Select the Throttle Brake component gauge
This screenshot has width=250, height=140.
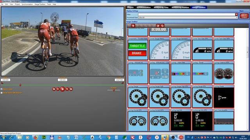138,49
